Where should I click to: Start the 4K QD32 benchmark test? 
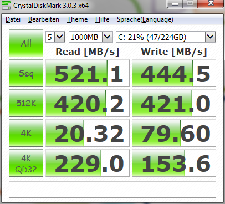coord(26,163)
